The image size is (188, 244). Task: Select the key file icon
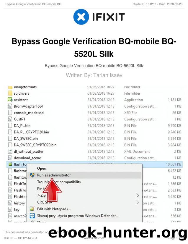click(10, 209)
